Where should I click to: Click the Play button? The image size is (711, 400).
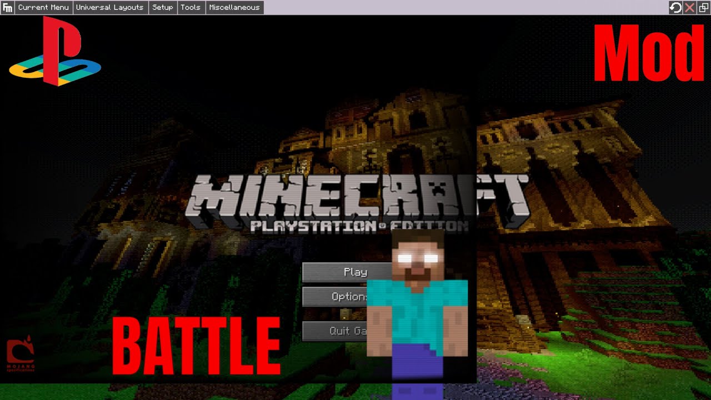coord(347,272)
